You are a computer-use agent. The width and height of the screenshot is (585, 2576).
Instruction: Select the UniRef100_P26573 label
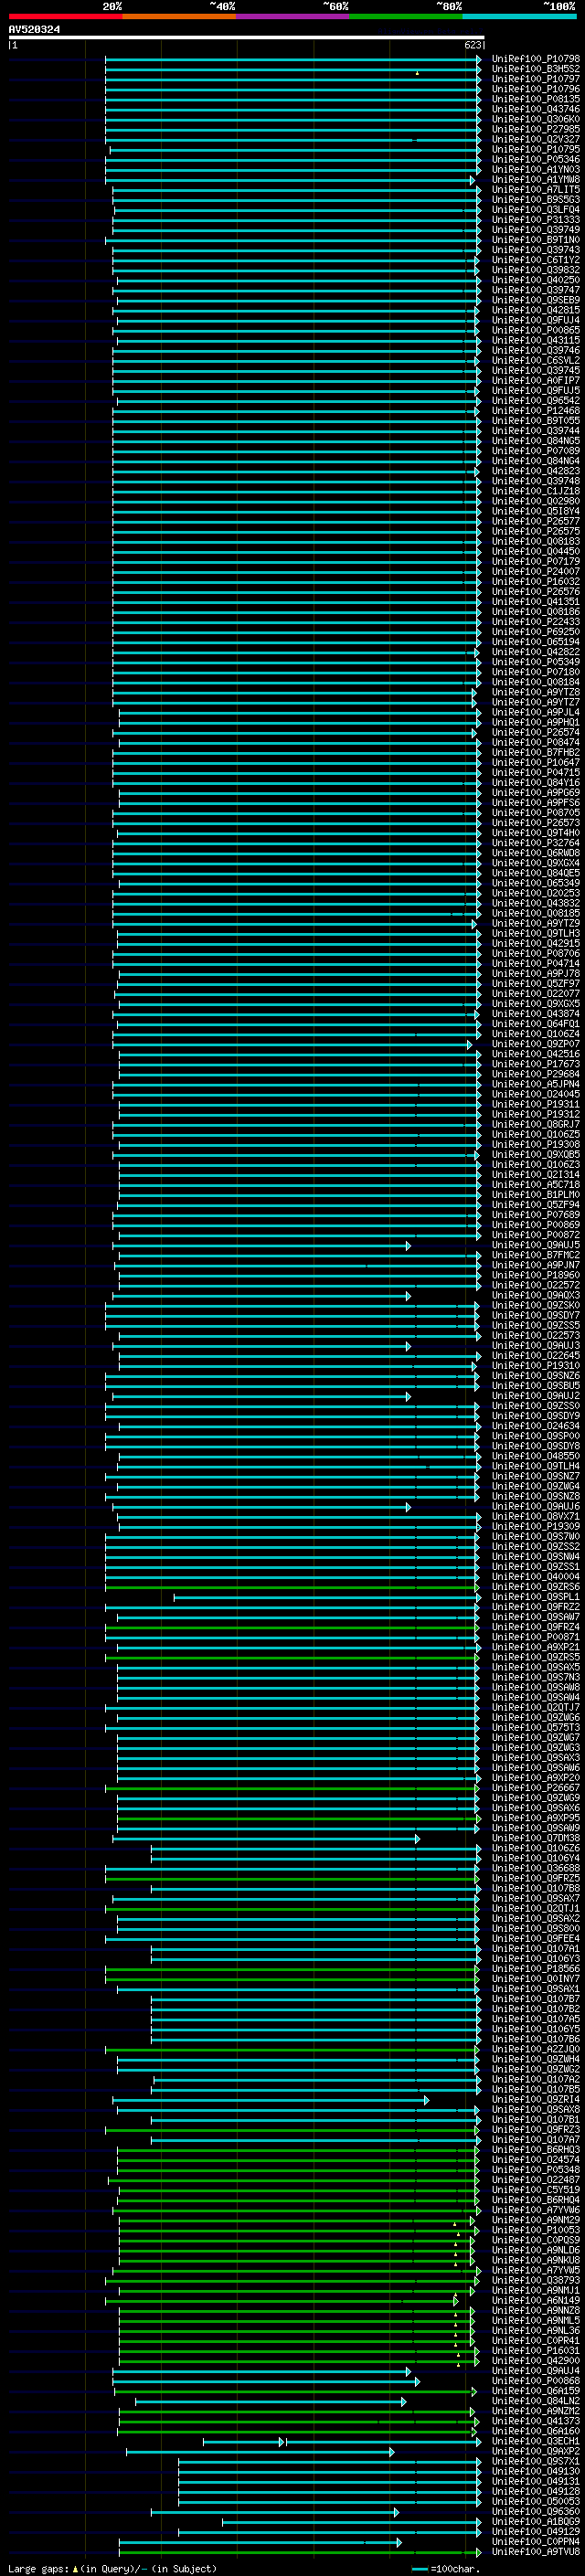pyautogui.click(x=536, y=823)
